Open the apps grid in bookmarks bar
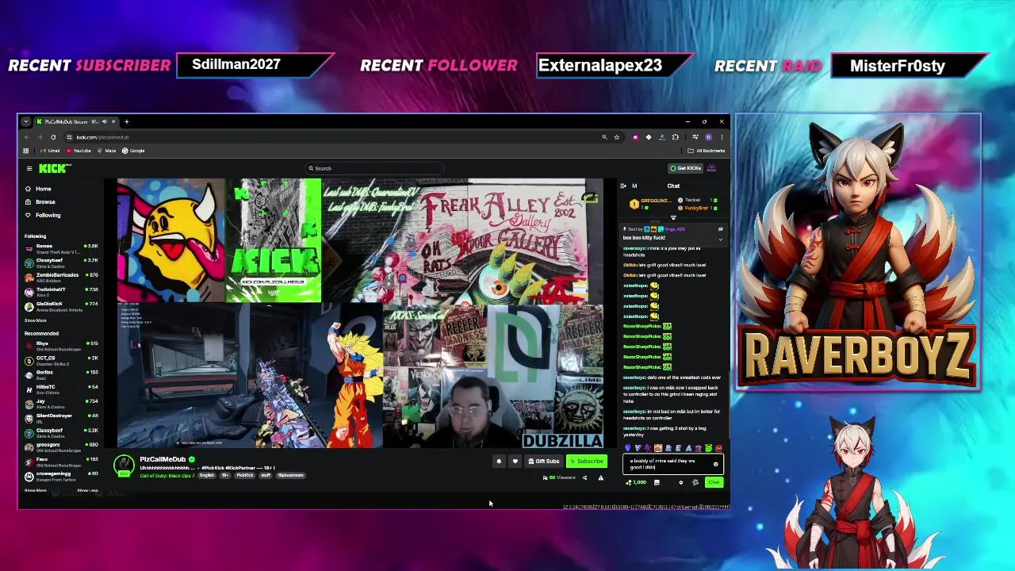This screenshot has height=571, width=1015. tap(26, 151)
